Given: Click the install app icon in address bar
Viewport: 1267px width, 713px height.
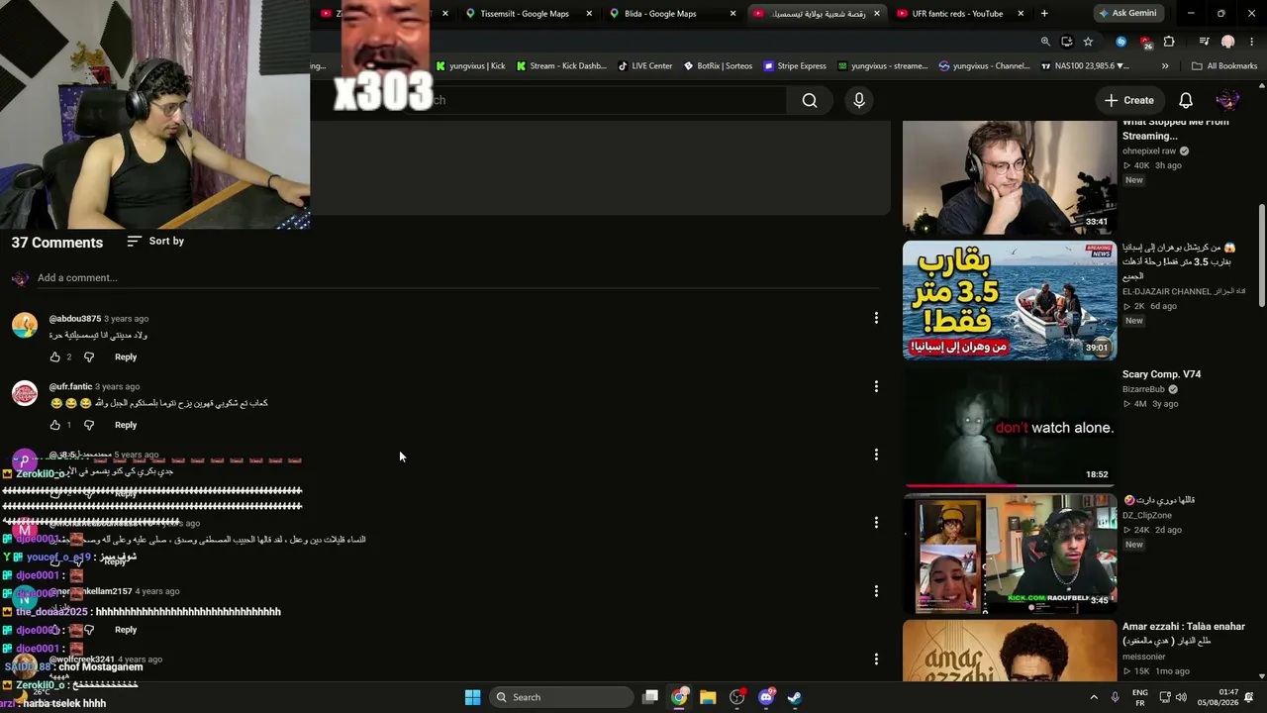Looking at the screenshot, I should pos(1067,42).
